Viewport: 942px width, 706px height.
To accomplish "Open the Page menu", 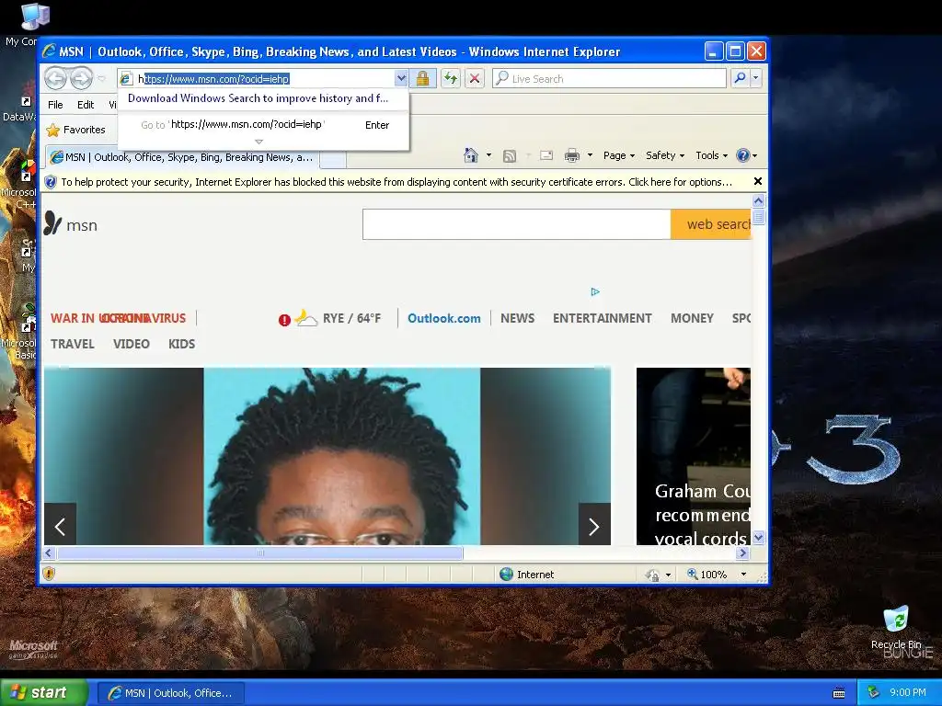I will [x=619, y=155].
